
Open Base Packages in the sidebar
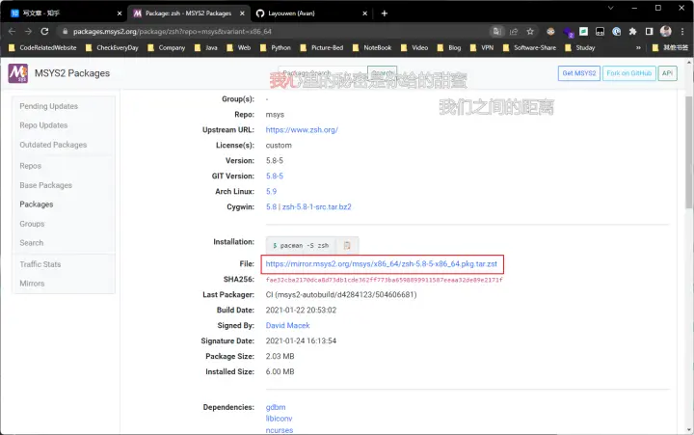click(x=45, y=185)
